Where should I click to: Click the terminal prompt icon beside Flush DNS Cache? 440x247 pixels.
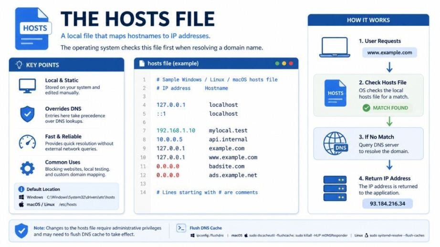[x=181, y=228]
